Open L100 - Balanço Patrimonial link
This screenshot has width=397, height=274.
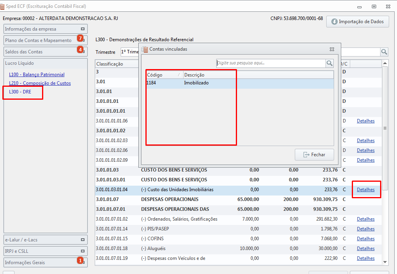37,75
